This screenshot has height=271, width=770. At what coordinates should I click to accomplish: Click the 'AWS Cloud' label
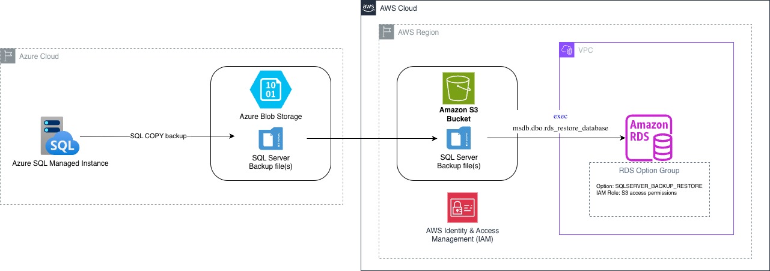point(399,8)
